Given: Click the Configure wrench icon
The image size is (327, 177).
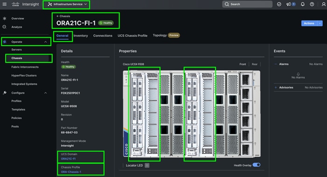Looking at the screenshot, I should [5, 93].
